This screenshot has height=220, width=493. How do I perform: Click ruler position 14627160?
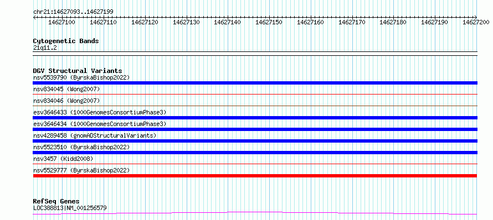coord(310,22)
